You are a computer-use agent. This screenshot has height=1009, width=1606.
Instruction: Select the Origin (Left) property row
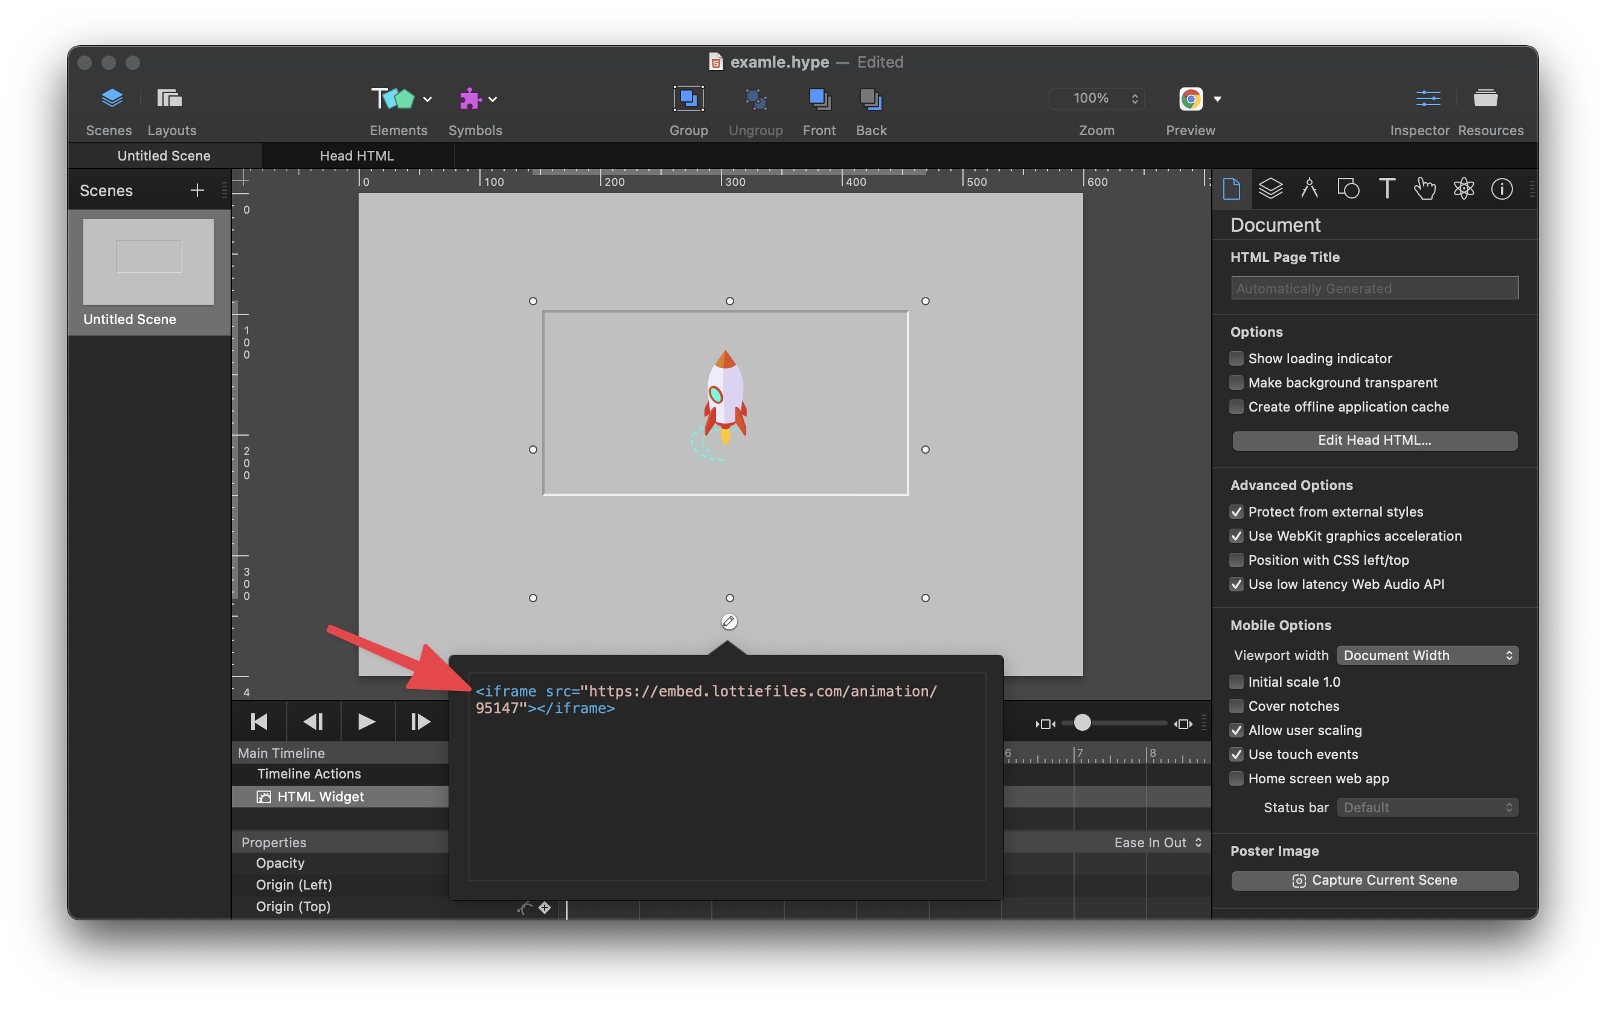[x=340, y=885]
